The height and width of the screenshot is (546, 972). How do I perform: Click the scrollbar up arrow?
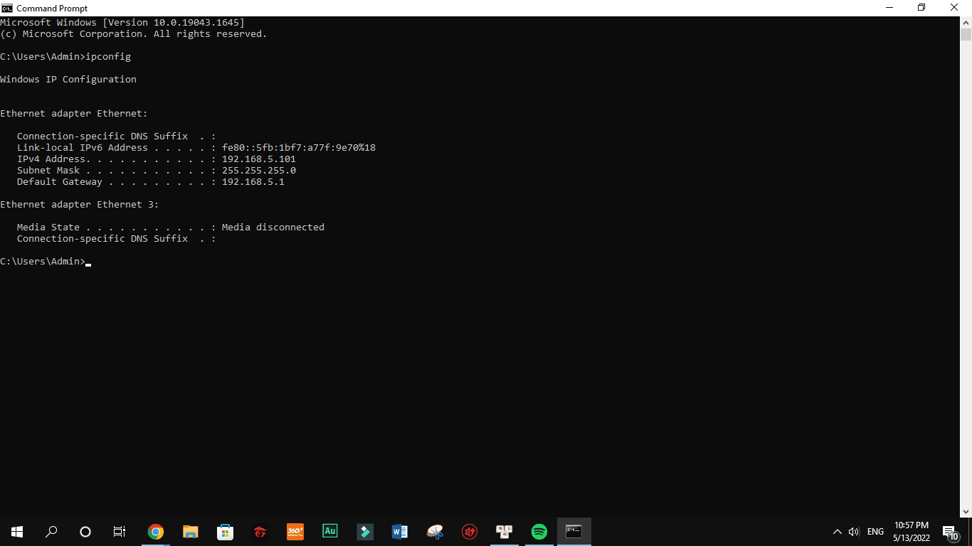pyautogui.click(x=966, y=22)
